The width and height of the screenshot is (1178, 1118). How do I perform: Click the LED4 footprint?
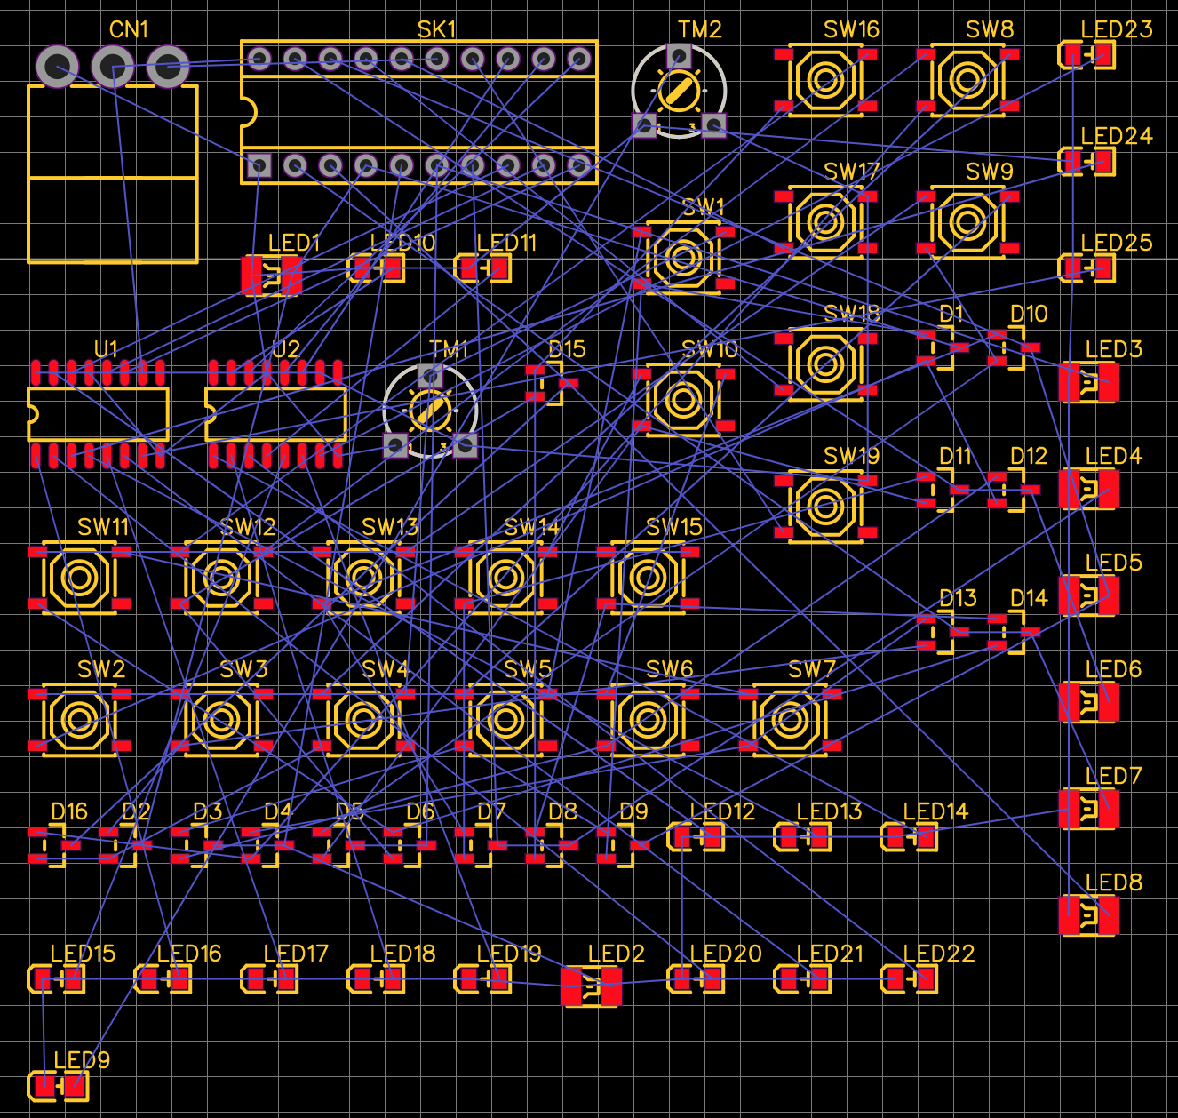click(x=1089, y=489)
